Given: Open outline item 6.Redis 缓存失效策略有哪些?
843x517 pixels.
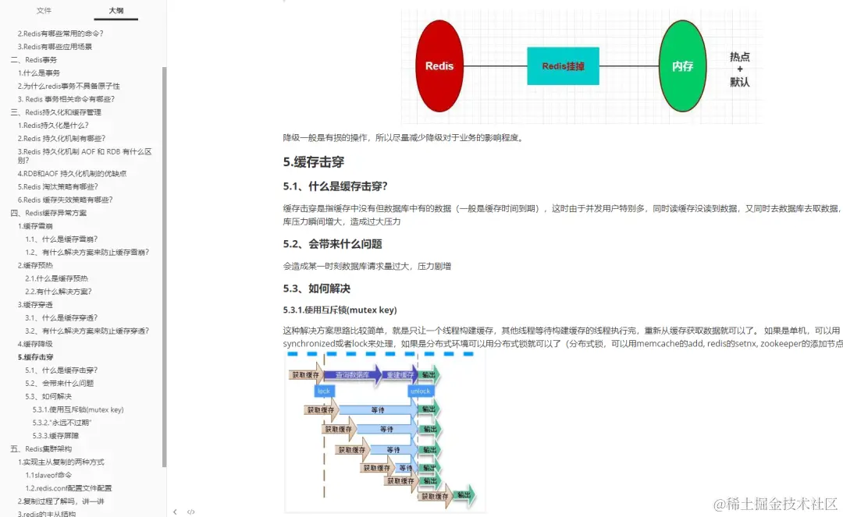Looking at the screenshot, I should coord(65,200).
